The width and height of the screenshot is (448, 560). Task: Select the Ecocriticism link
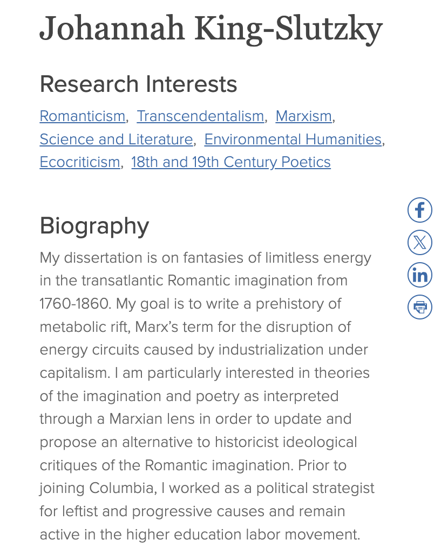[80, 162]
